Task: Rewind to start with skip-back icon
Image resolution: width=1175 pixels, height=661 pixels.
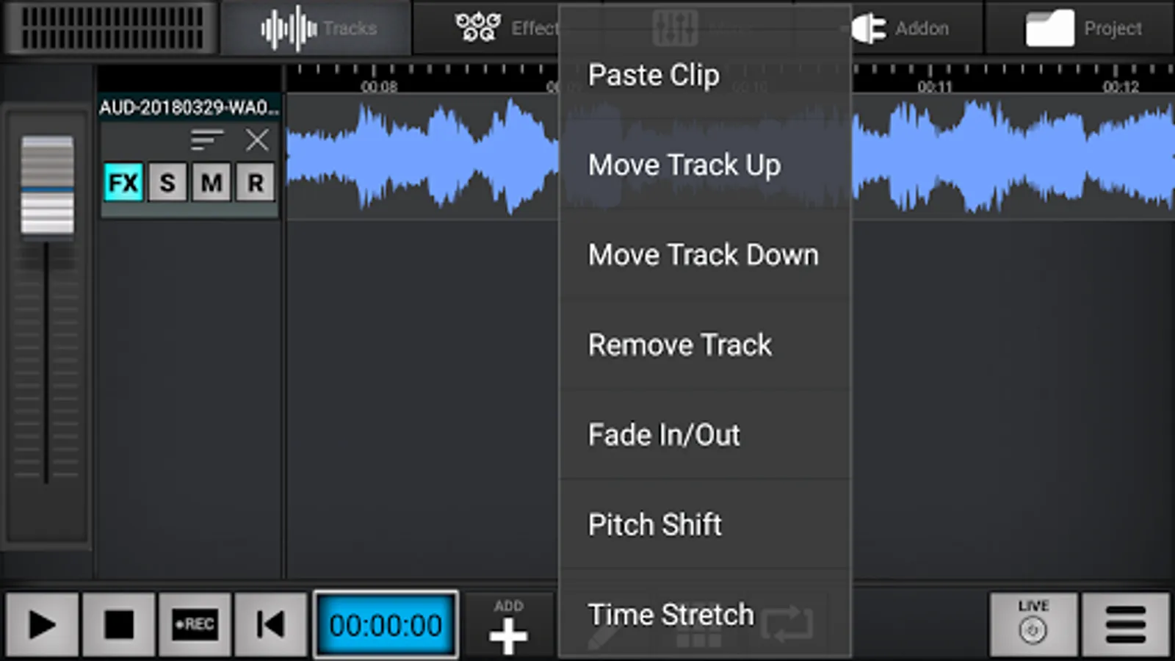Action: (270, 625)
